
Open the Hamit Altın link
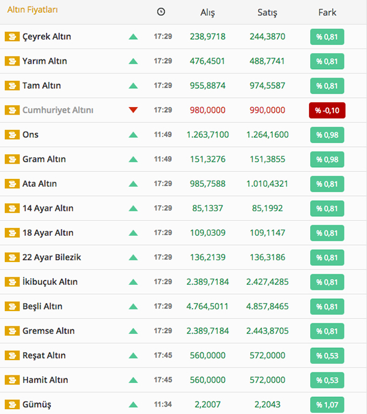click(x=45, y=380)
